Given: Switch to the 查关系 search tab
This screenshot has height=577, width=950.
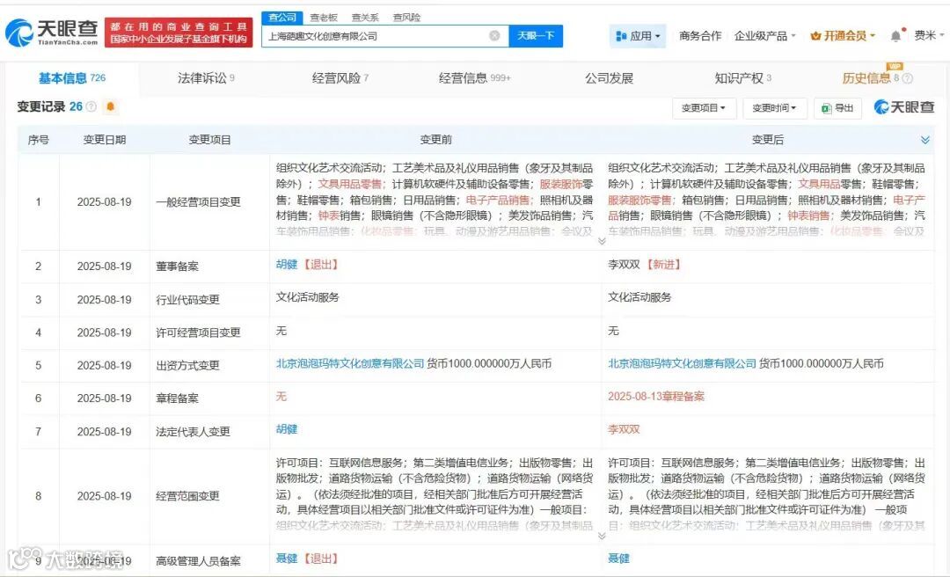Looking at the screenshot, I should pos(365,18).
